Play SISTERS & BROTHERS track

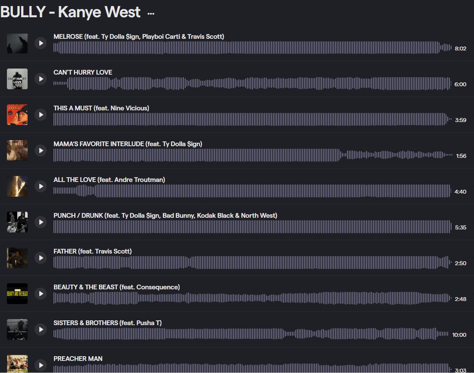41,329
